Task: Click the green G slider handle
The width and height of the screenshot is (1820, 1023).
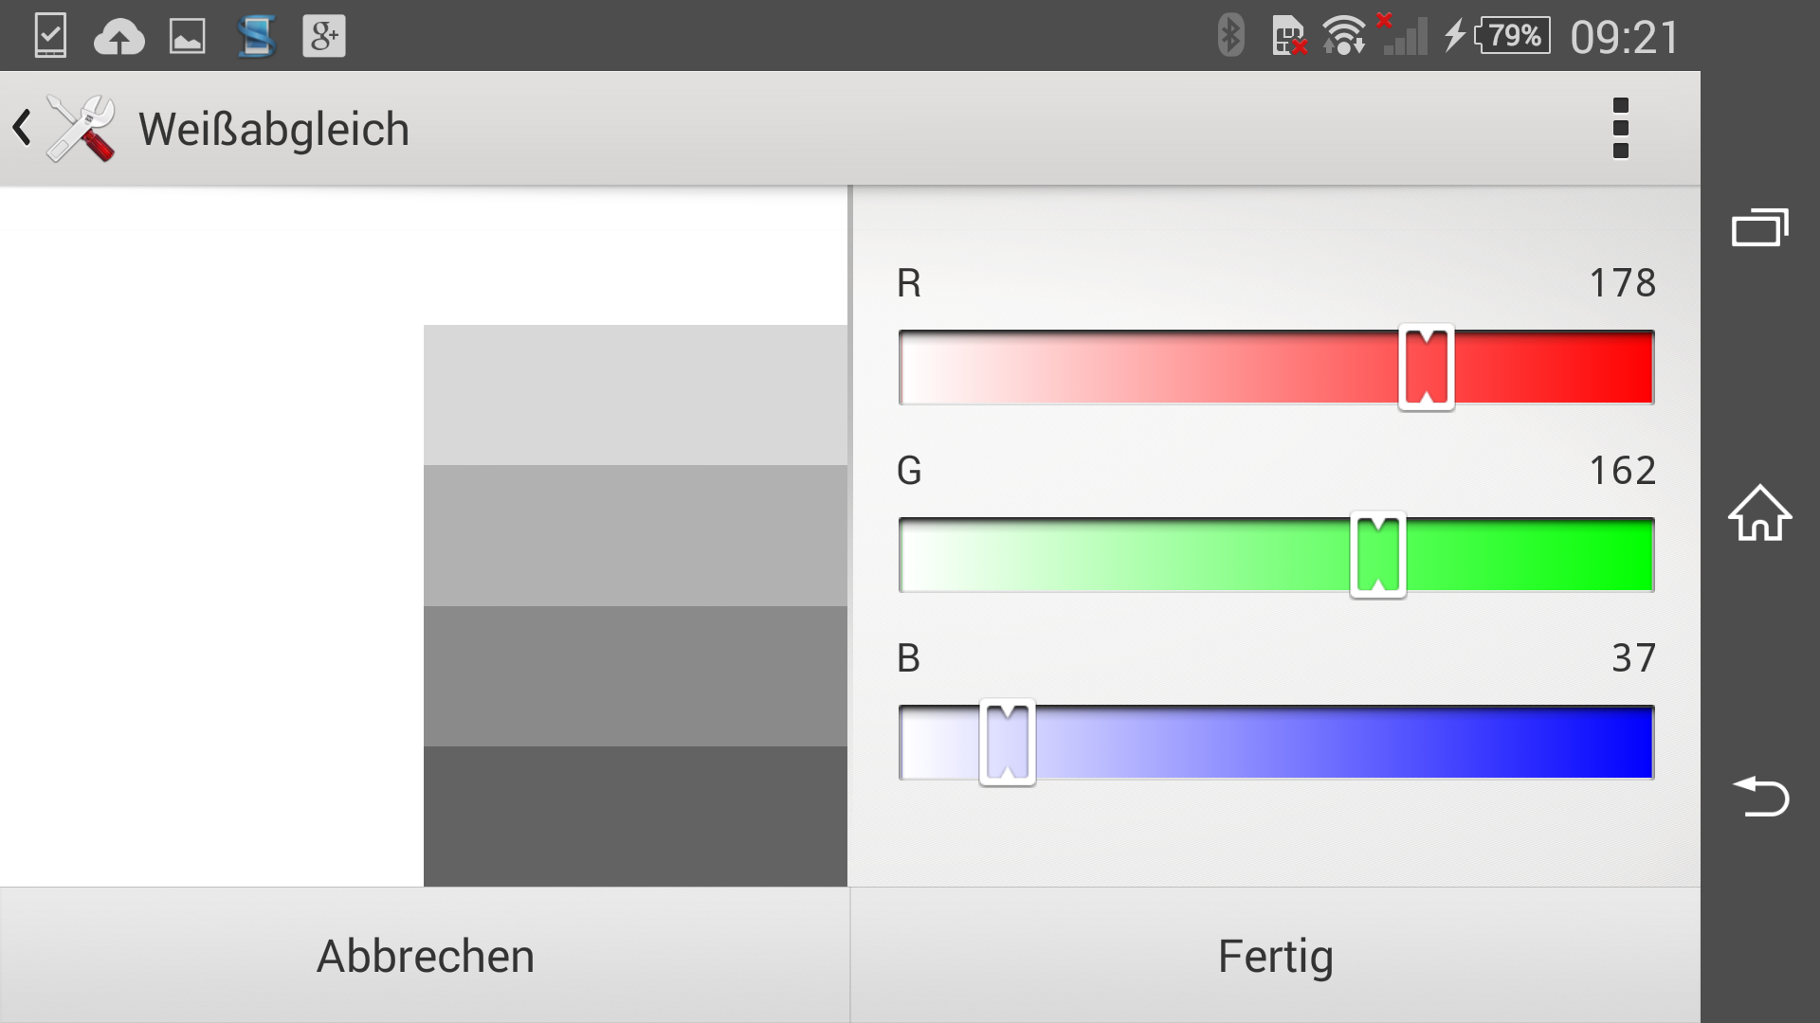Action: pyautogui.click(x=1377, y=555)
